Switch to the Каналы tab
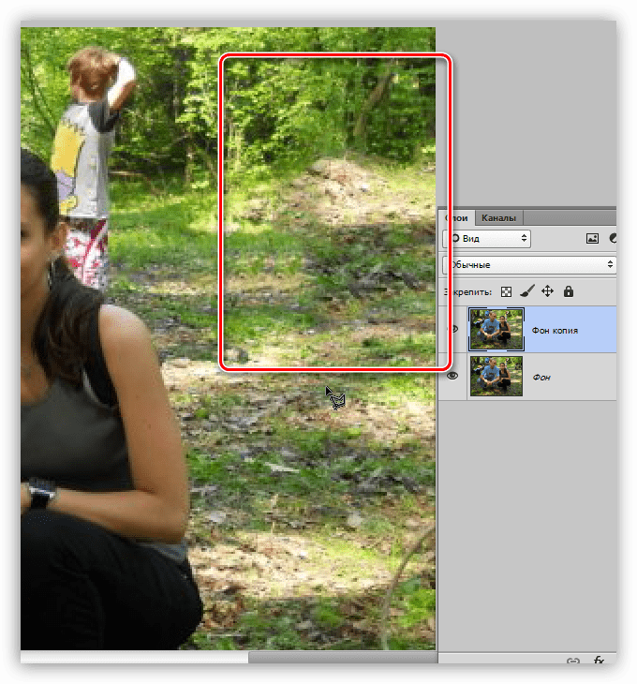This screenshot has width=637, height=684. (498, 217)
